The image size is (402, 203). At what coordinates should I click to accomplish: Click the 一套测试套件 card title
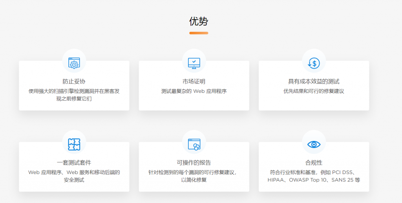74,163
